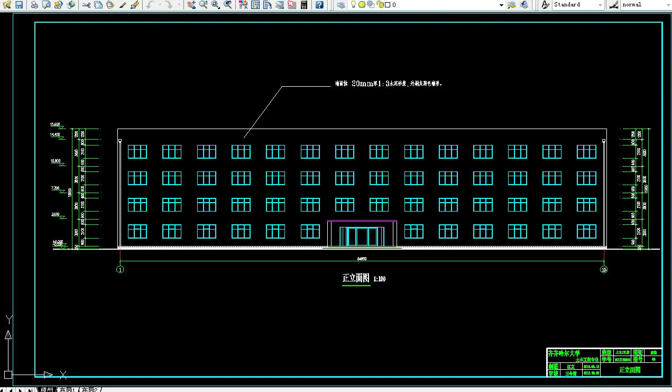Click the Block Editor lightning icon
Screen dimensions: 672x392
(x=134, y=5)
